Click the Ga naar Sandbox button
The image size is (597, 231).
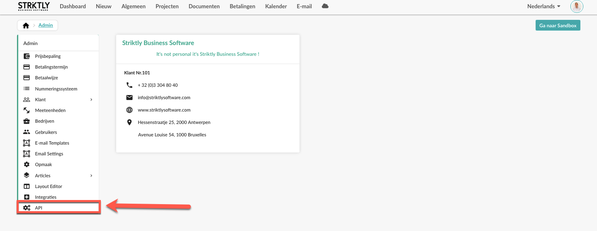click(558, 25)
